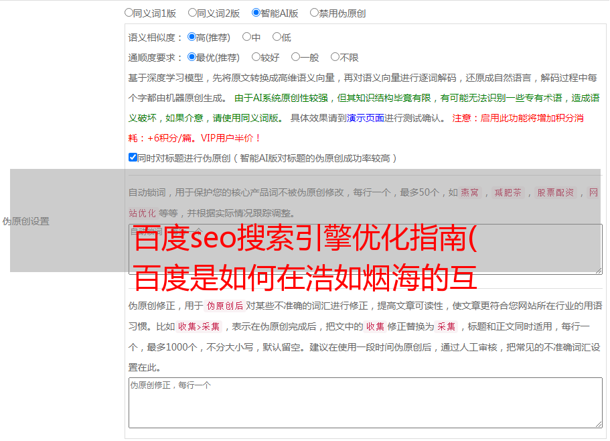The height and width of the screenshot is (441, 610).
Task: Click the red VIP用户半价 notice
Action: pos(231,138)
